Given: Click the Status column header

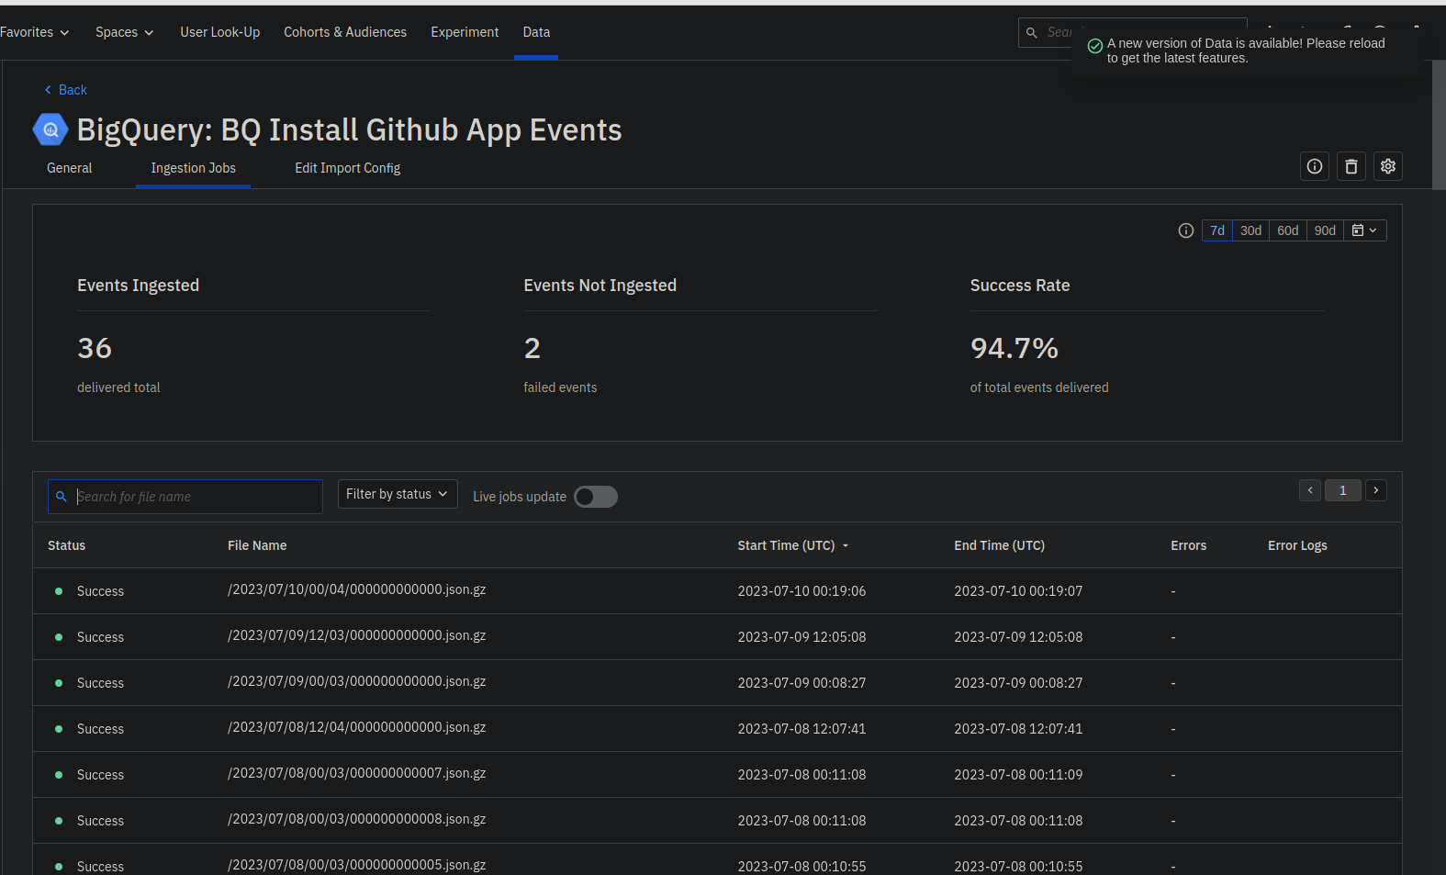Looking at the screenshot, I should coord(67,545).
